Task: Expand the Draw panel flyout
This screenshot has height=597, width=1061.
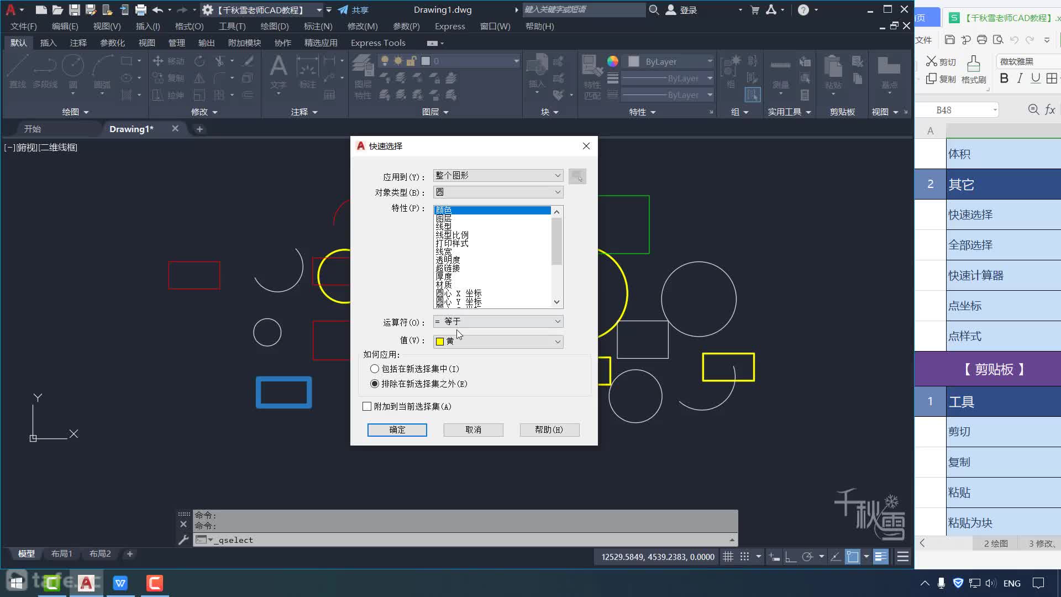Action: click(x=75, y=112)
